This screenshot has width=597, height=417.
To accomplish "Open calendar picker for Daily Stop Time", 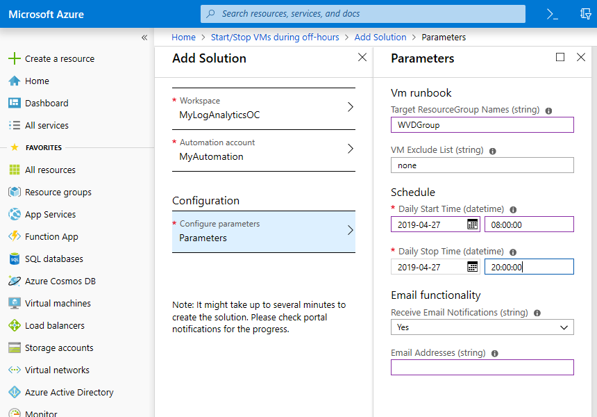I will coord(472,266).
